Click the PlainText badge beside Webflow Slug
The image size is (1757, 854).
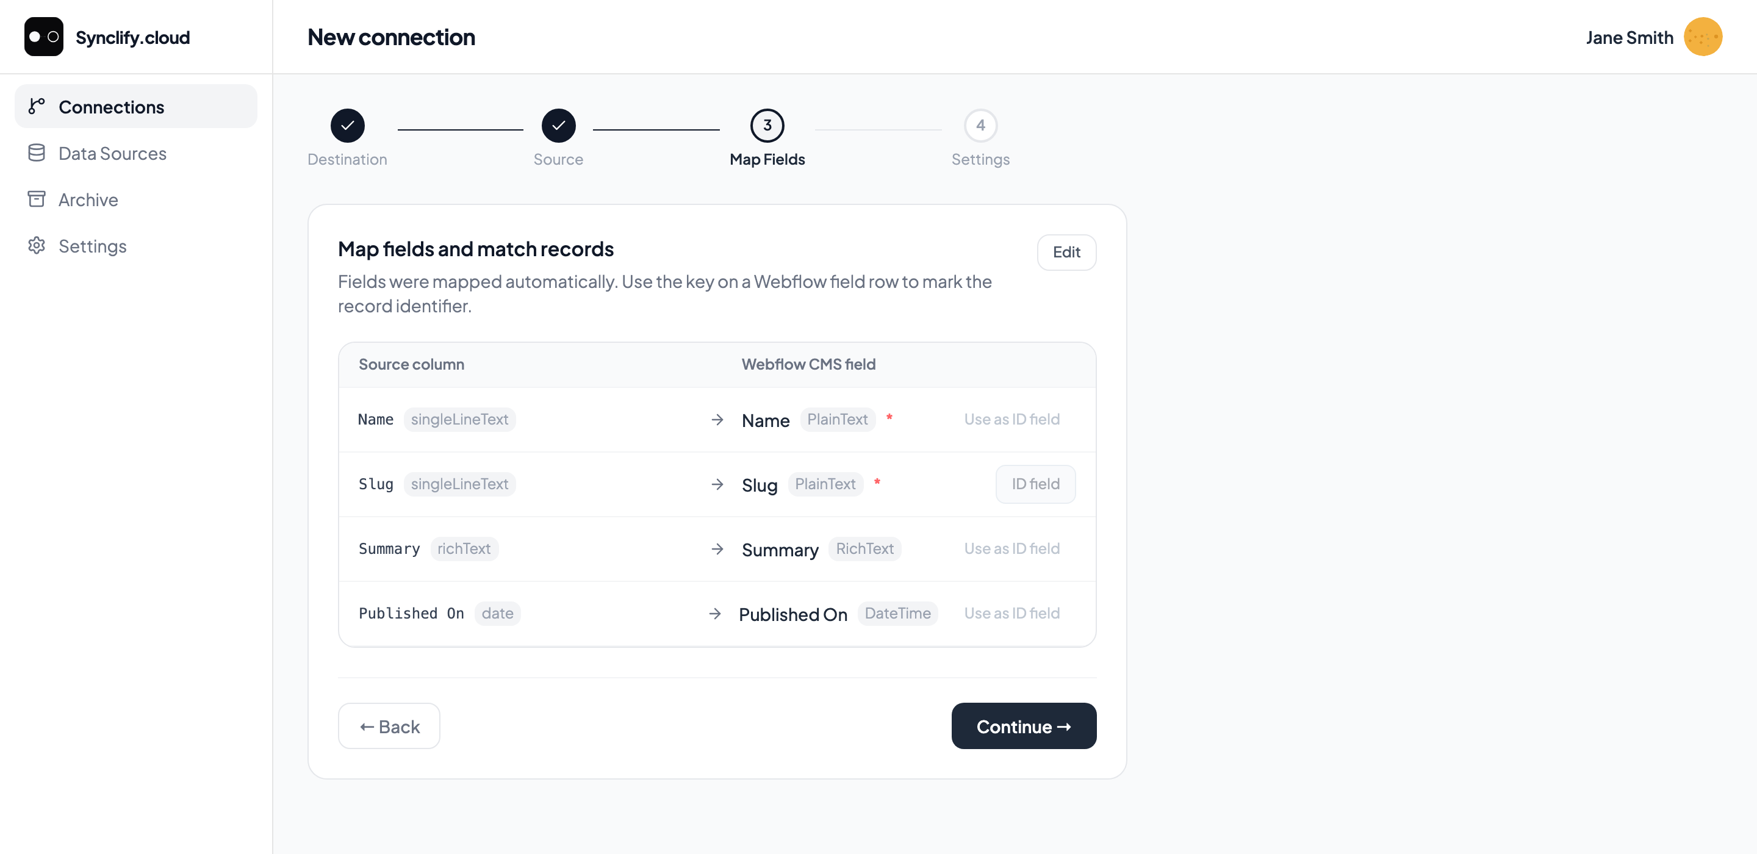pos(825,484)
